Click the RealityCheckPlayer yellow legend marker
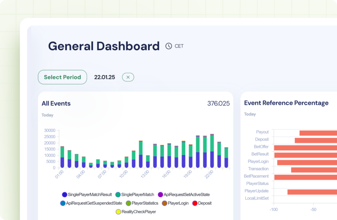The height and width of the screenshot is (220, 337). [118, 212]
